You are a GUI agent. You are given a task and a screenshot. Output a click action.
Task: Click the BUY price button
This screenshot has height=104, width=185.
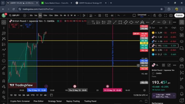pos(28,26)
